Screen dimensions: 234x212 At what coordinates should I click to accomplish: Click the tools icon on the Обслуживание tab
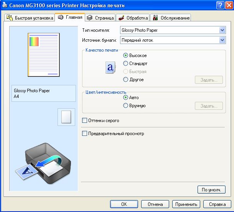point(155,18)
